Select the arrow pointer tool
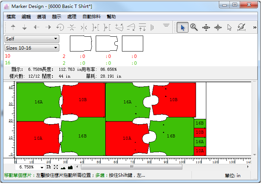Image resolution: width=261 pixels, height=184 pixels. click(x=182, y=27)
